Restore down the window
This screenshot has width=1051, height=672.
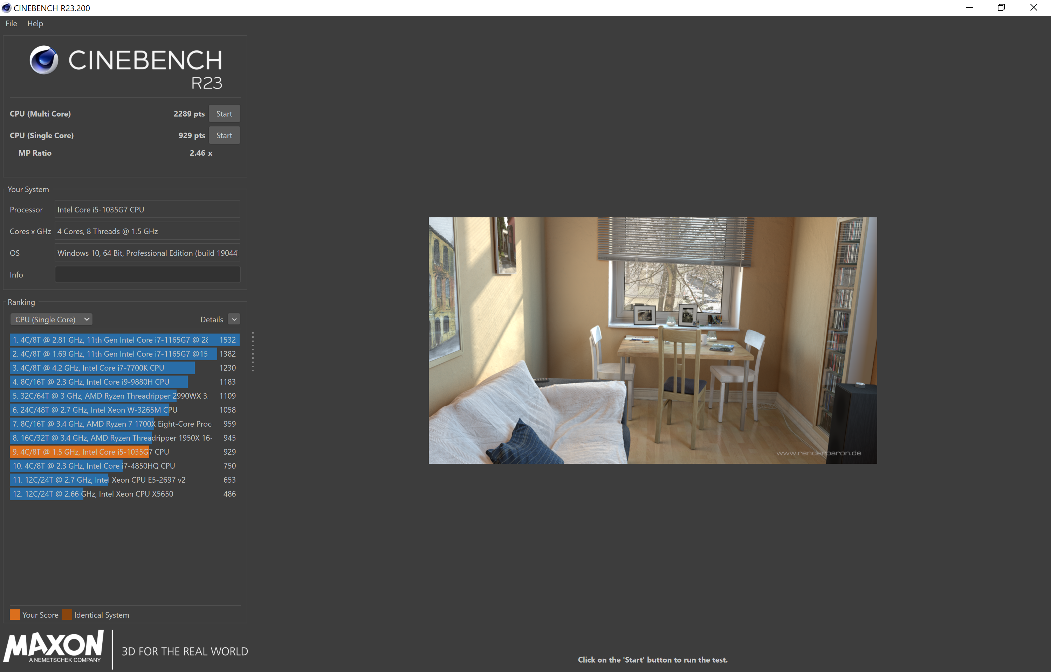click(x=1001, y=8)
